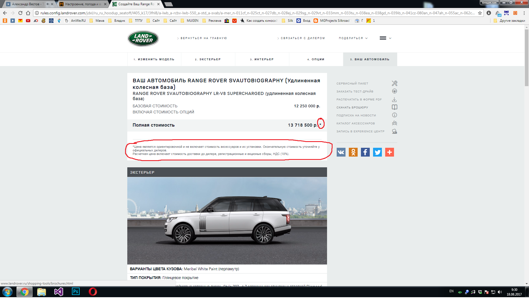Screen dimensions: 529x306
Task: Share via Facebook icon
Action: coord(365,152)
